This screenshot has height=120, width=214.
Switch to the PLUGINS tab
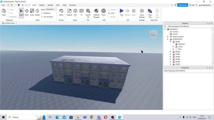click(73, 5)
